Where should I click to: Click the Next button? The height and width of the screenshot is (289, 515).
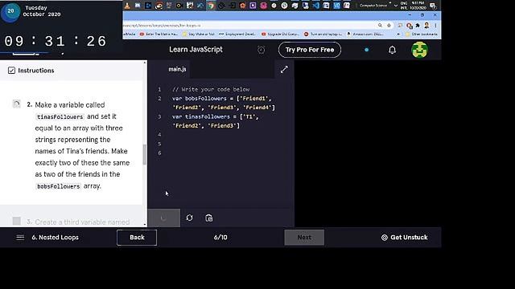click(304, 238)
